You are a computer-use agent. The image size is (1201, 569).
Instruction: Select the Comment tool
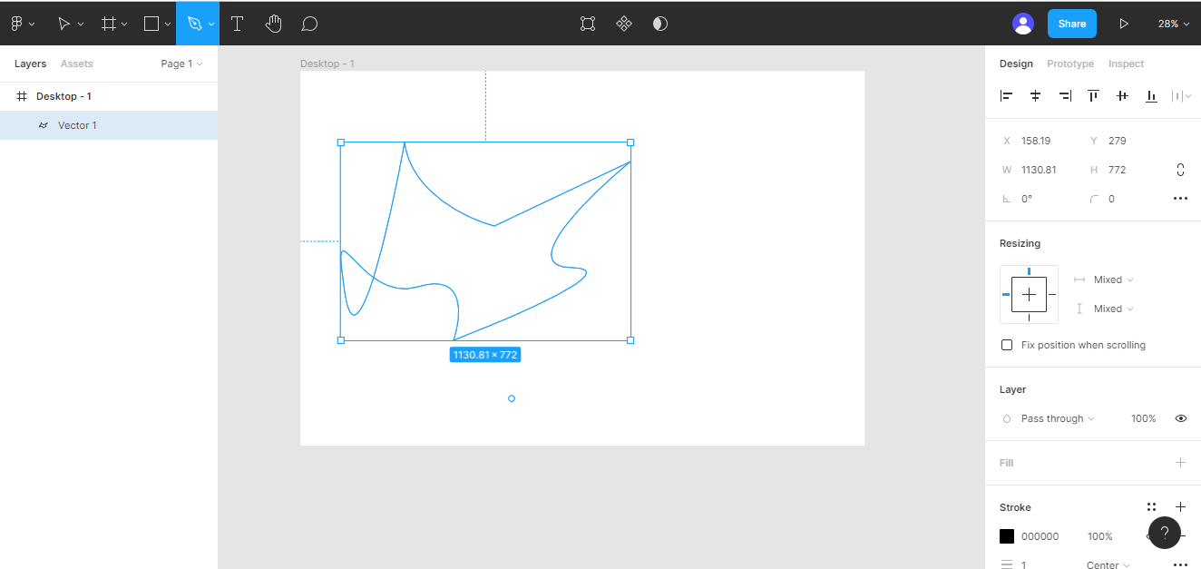pyautogui.click(x=309, y=24)
